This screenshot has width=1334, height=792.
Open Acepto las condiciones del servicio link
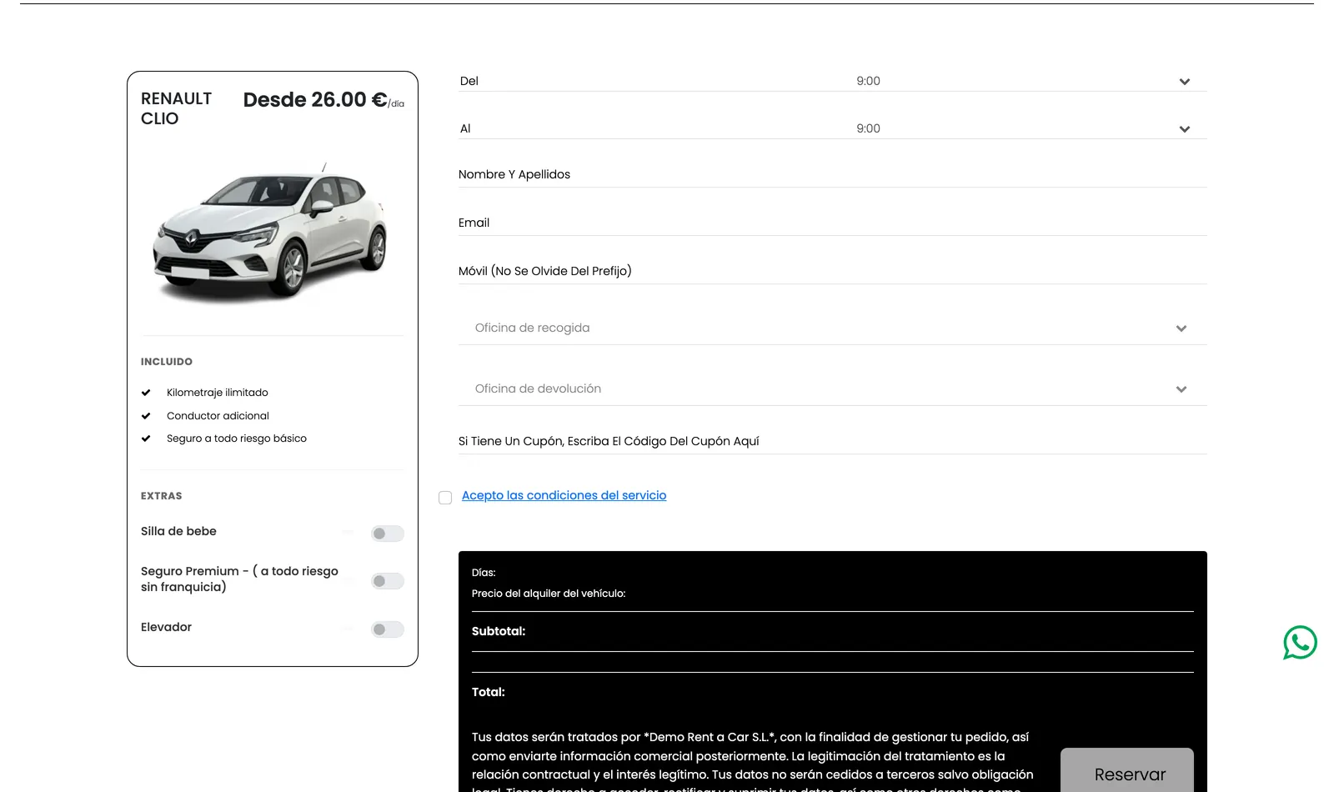click(564, 495)
